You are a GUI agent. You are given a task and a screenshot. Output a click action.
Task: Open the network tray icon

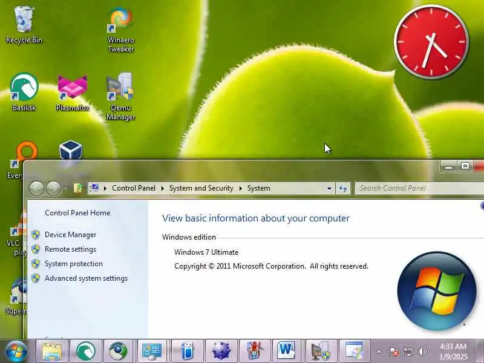(x=408, y=352)
